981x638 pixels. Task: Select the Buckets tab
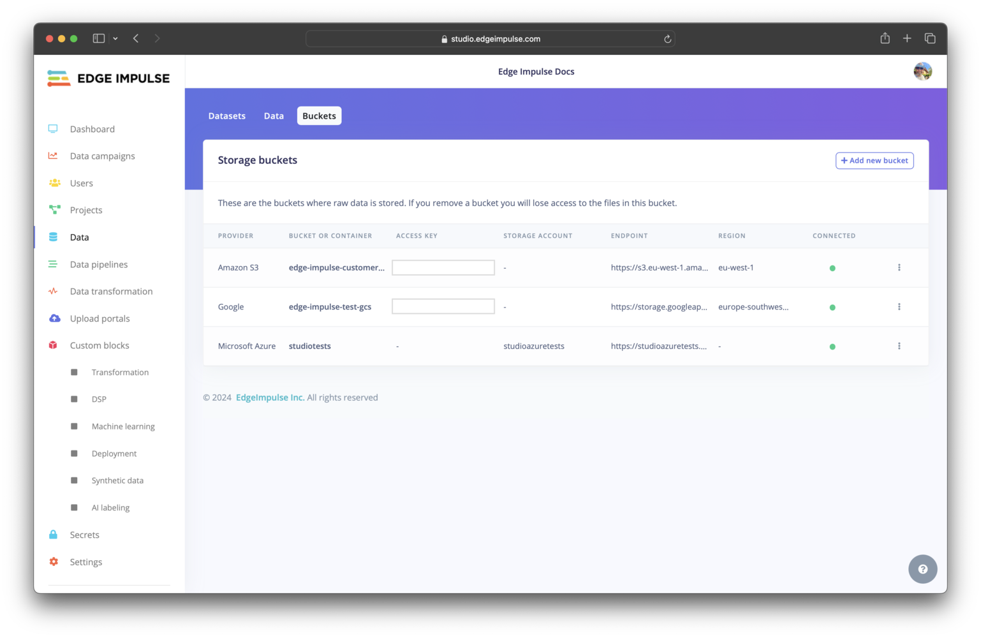(x=319, y=115)
